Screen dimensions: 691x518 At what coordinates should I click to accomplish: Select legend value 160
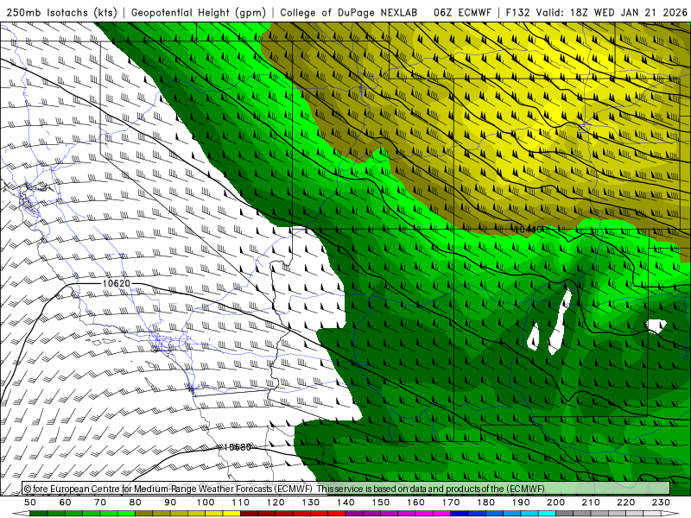click(x=415, y=502)
